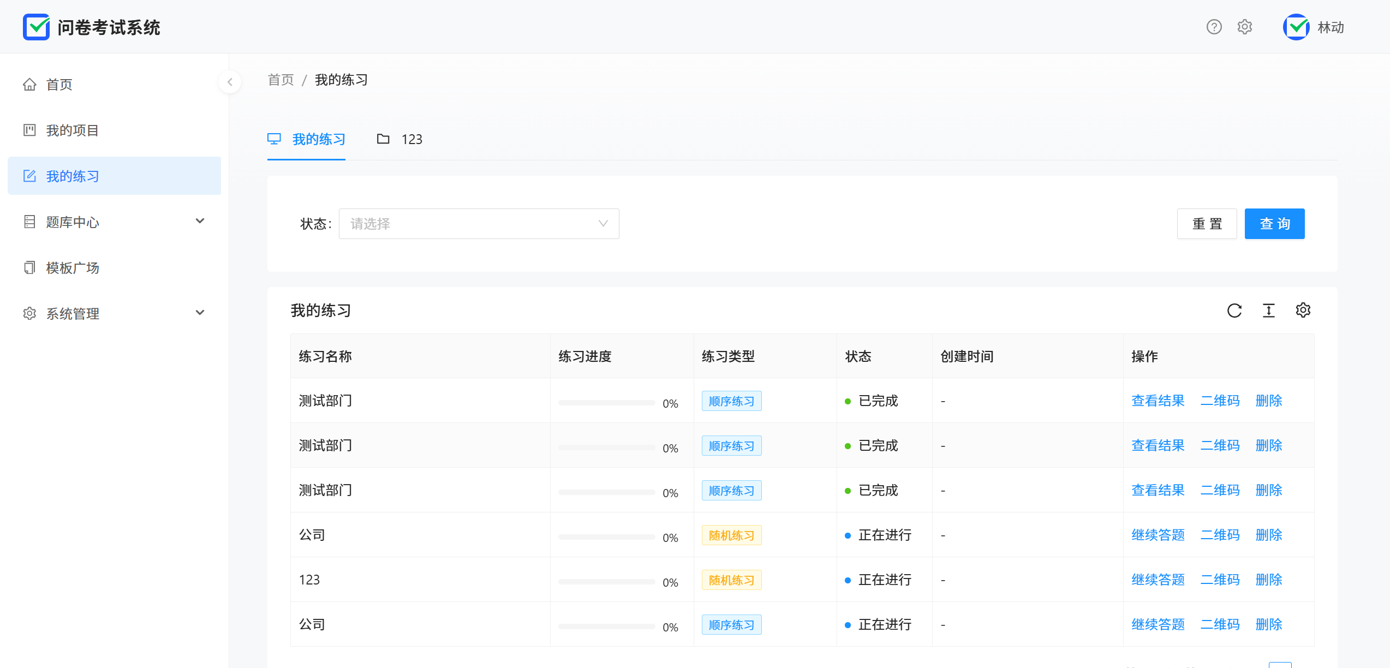
Task: Open 模板广场 in the sidebar
Action: click(x=72, y=268)
